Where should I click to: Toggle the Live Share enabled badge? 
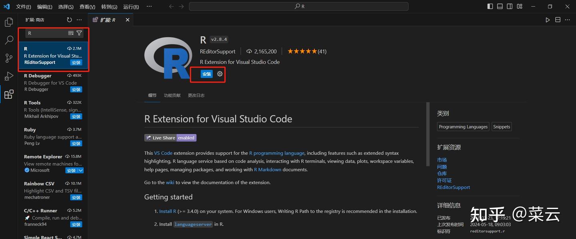tap(170, 137)
